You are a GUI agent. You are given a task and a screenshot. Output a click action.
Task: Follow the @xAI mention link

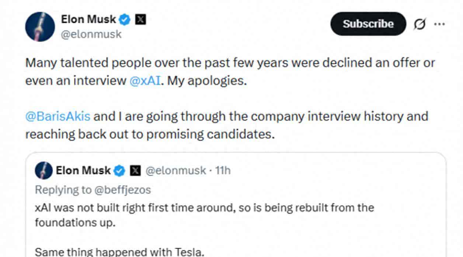[x=145, y=81]
